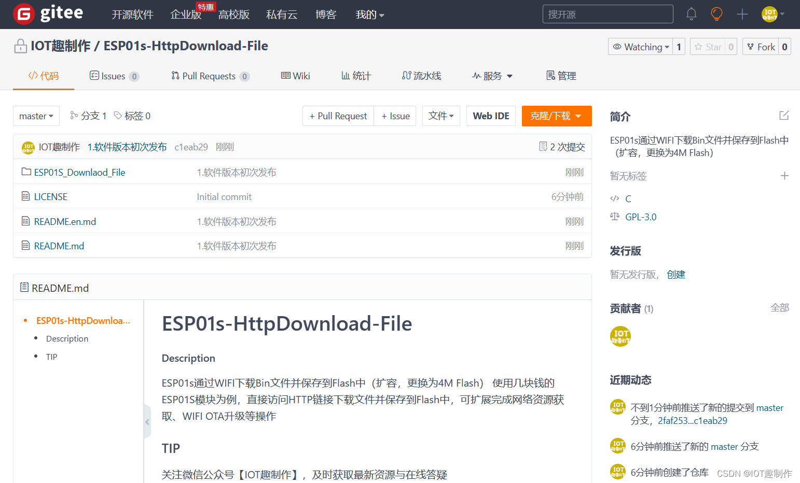Switch to the Issues tab
The image size is (800, 483).
pyautogui.click(x=114, y=76)
